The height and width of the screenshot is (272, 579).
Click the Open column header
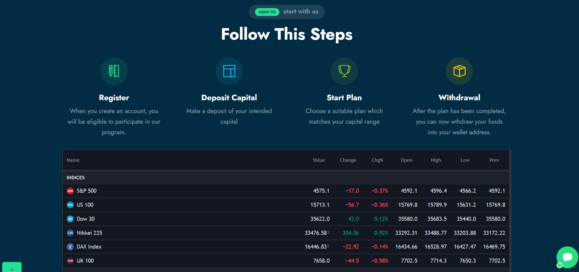[x=406, y=160]
